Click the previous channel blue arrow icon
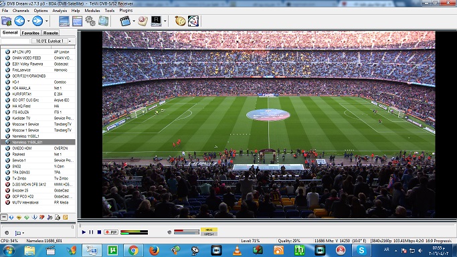 (19, 21)
